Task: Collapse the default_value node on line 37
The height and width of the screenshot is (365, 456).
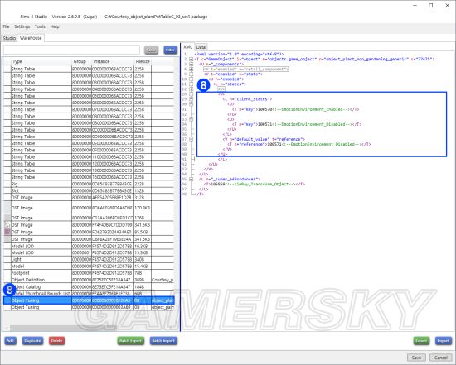Action: coord(191,139)
